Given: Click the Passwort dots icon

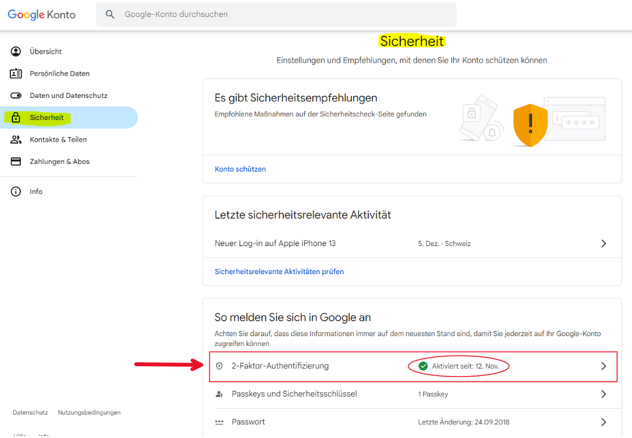Looking at the screenshot, I should coord(219,422).
